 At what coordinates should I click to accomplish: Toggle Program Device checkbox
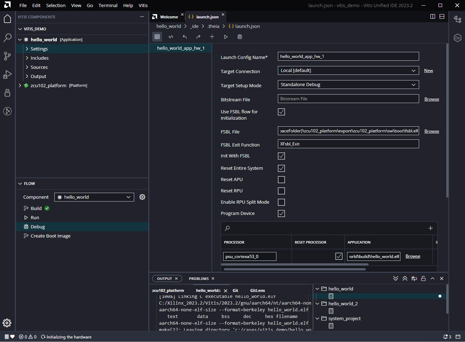click(281, 214)
